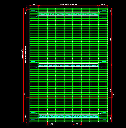
Task: Select the bottom cyan beam outline
Action: pos(69,116)
